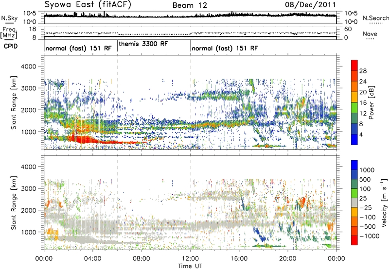
Task: Click the 'Nave' legend label
Action: pyautogui.click(x=370, y=34)
